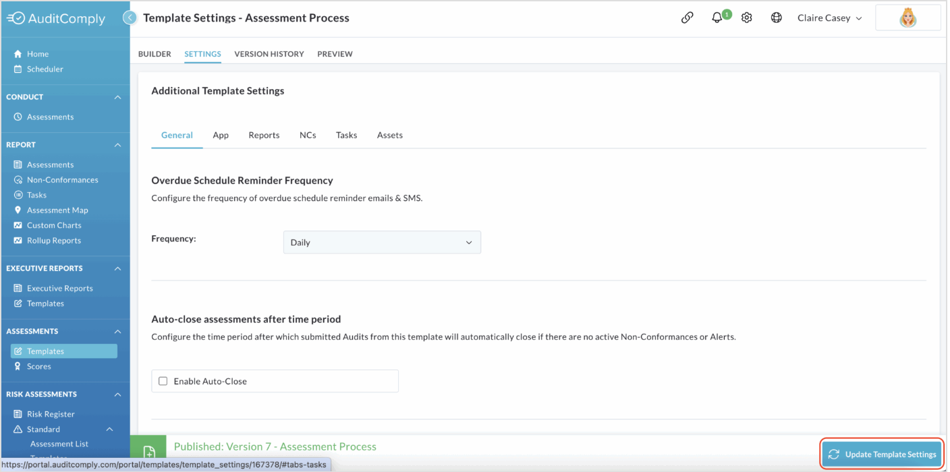This screenshot has width=950, height=472.
Task: Click the link chain icon in header
Action: tap(687, 18)
